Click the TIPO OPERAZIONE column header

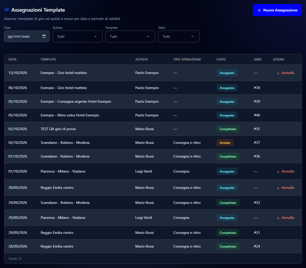tap(187, 59)
